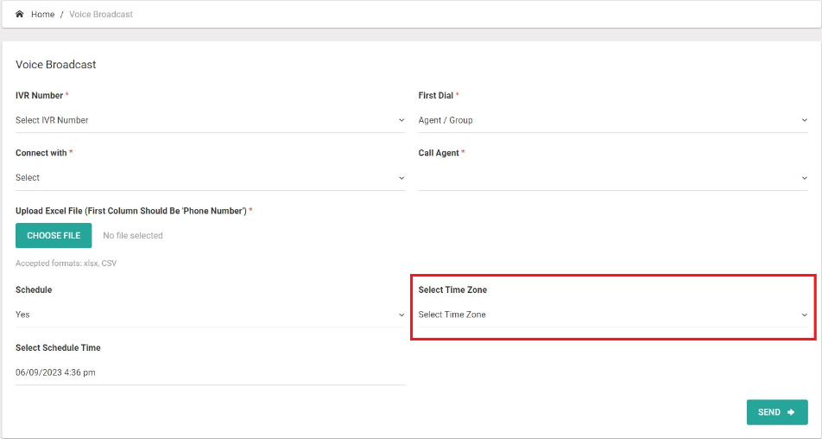
Task: Open the Select Time Zone dropdown
Action: coord(613,315)
